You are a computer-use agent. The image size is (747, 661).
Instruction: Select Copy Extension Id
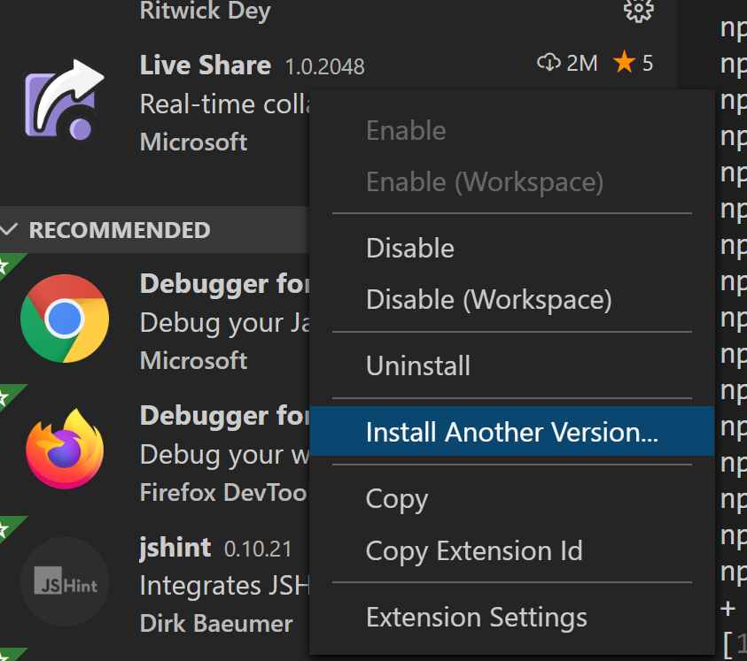(x=474, y=551)
